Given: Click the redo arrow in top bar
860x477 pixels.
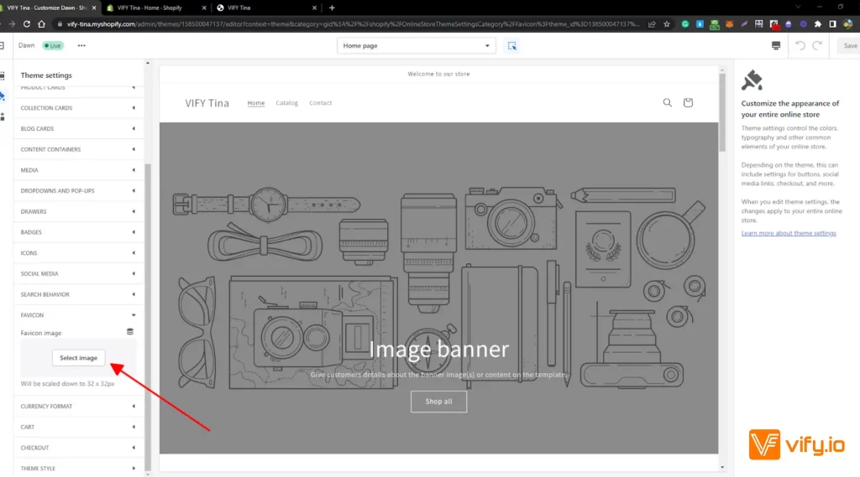Looking at the screenshot, I should 817,46.
